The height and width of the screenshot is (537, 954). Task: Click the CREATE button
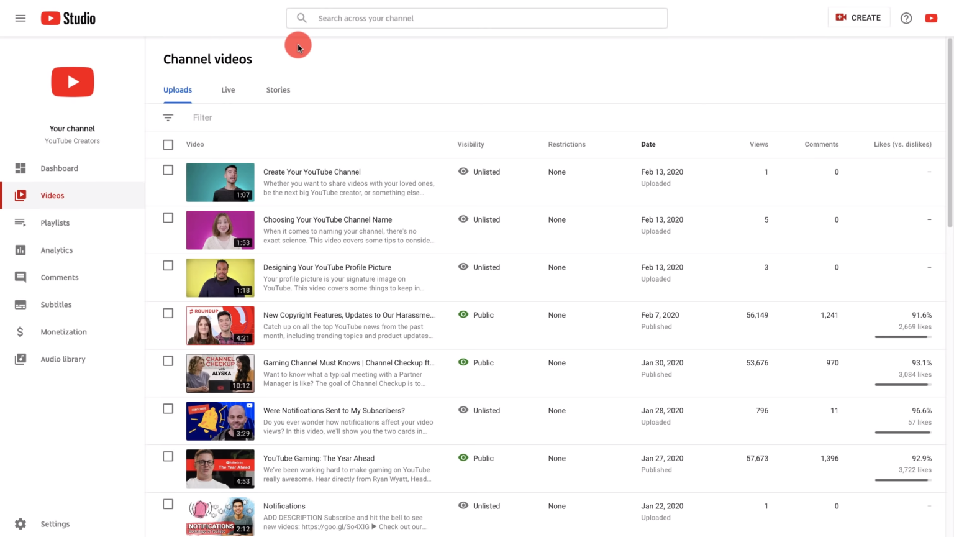859,17
